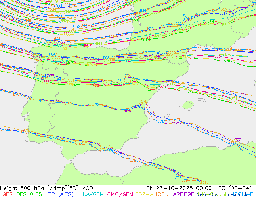Click the blue EC (AIFS) legend label
Viewport: 256px width, 198px height.
tap(61, 194)
